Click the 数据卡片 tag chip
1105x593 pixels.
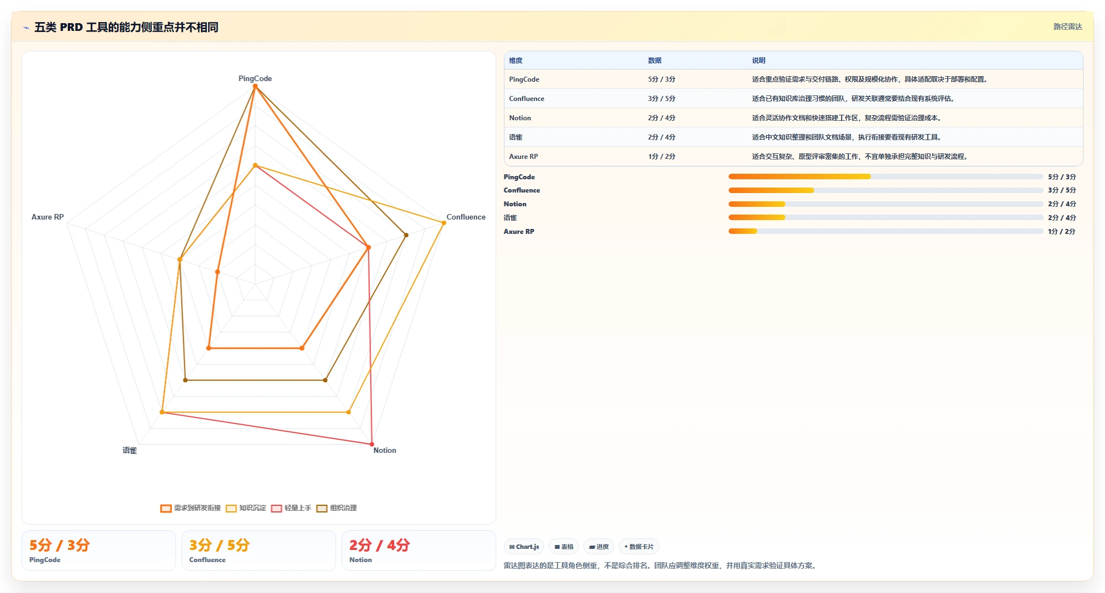639,547
